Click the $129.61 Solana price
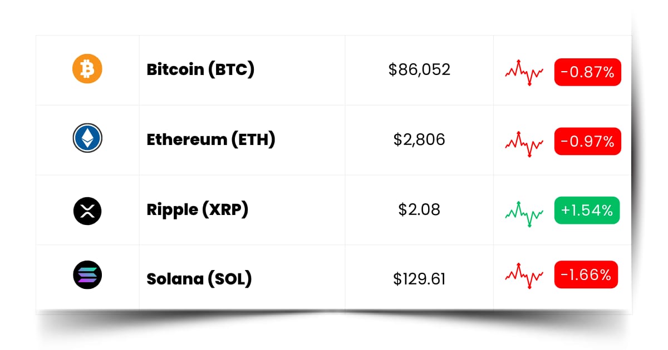The image size is (668, 350). [419, 279]
